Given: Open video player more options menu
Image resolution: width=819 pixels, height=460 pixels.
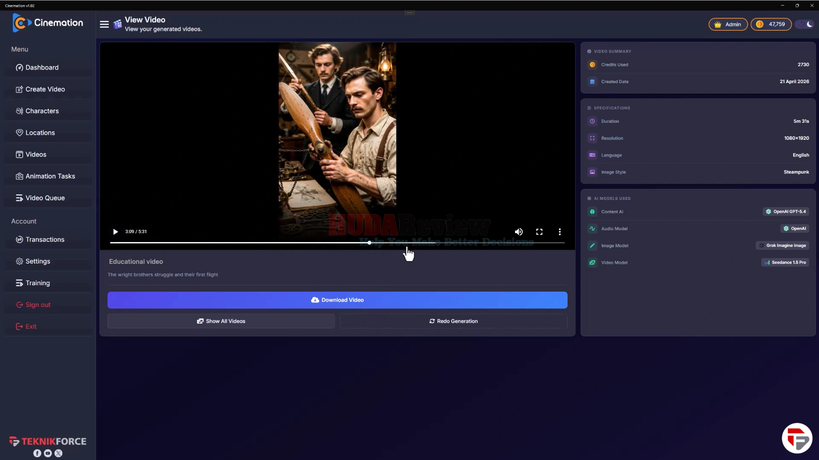Looking at the screenshot, I should [560, 231].
